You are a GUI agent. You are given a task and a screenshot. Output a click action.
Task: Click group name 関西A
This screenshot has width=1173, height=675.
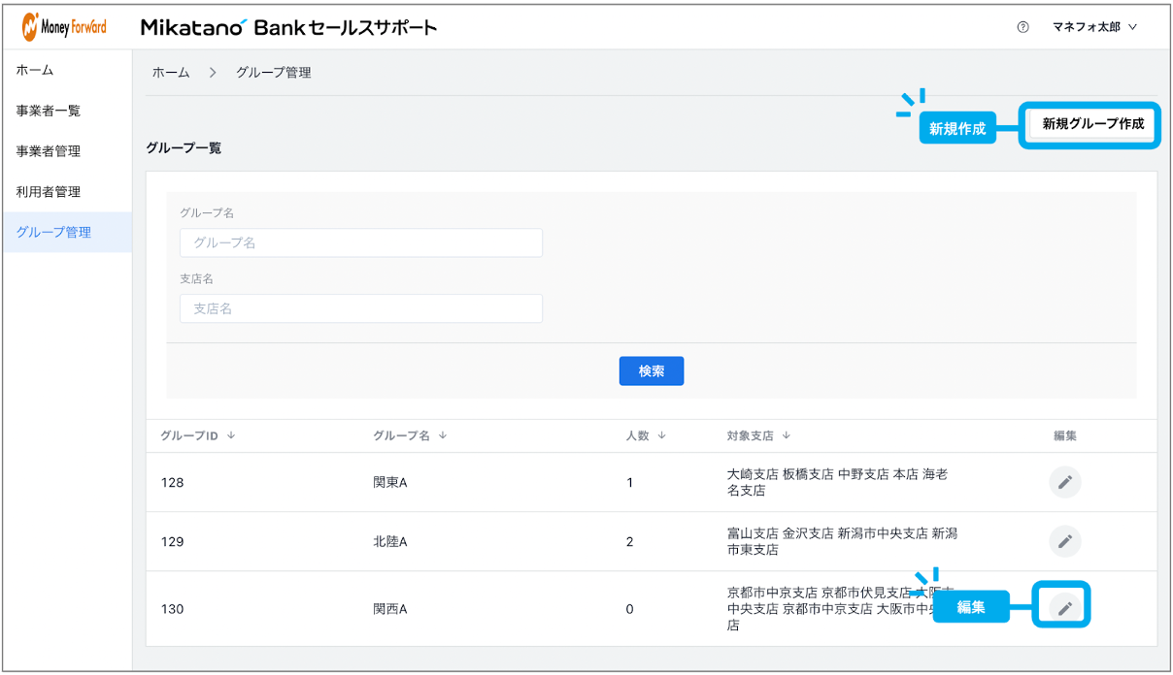[390, 609]
